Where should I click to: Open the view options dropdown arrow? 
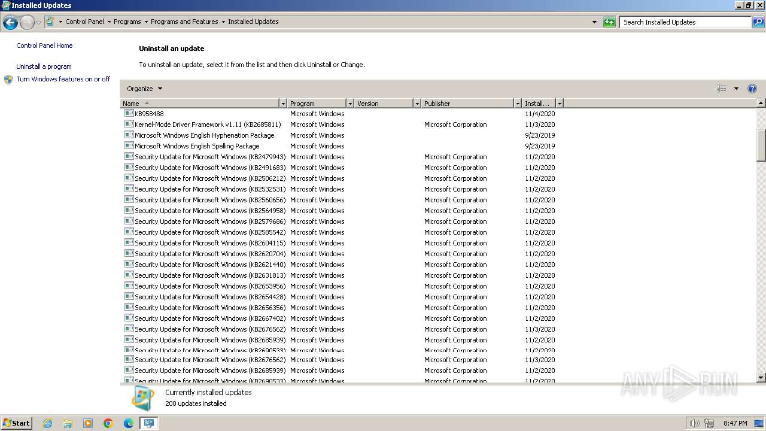tap(736, 89)
